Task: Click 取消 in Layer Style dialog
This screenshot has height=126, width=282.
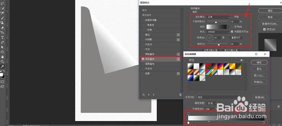Action: click(270, 17)
